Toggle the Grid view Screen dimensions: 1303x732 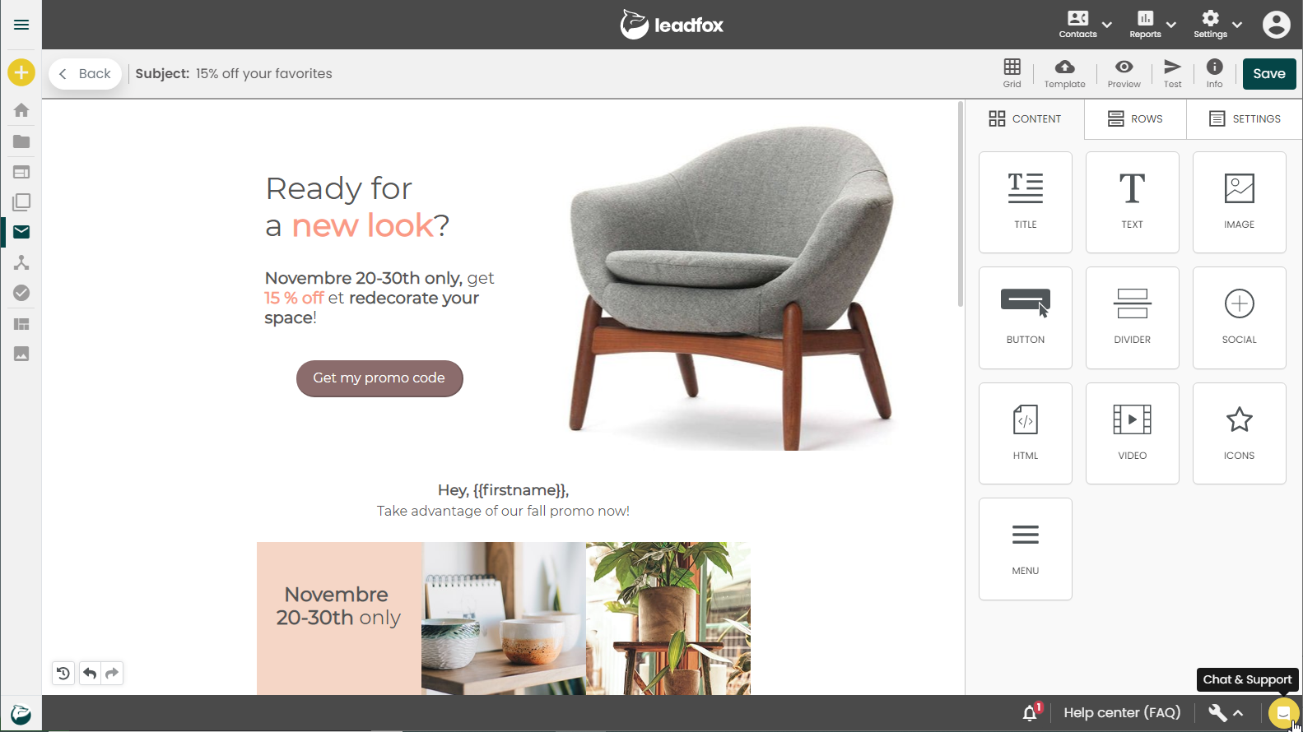click(1012, 73)
